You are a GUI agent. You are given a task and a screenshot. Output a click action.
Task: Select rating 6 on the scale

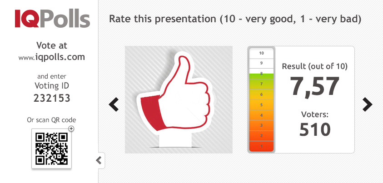coord(261,94)
